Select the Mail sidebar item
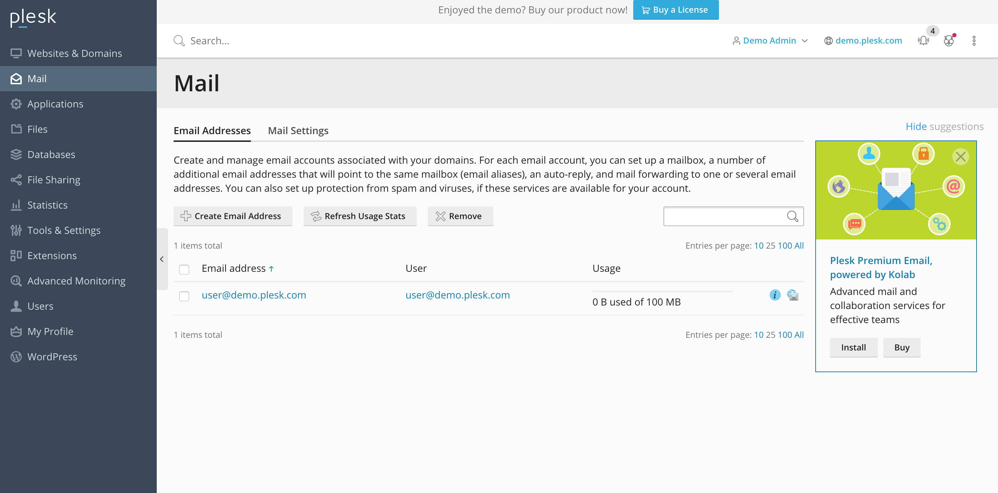Viewport: 998px width, 493px height. click(x=78, y=79)
